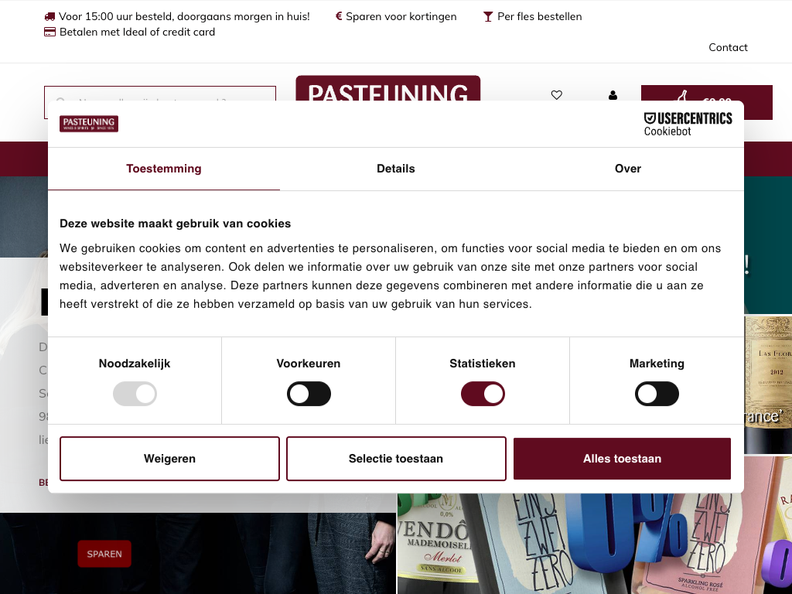Select the Toestemming tab
The image size is (792, 594).
pyautogui.click(x=164, y=169)
